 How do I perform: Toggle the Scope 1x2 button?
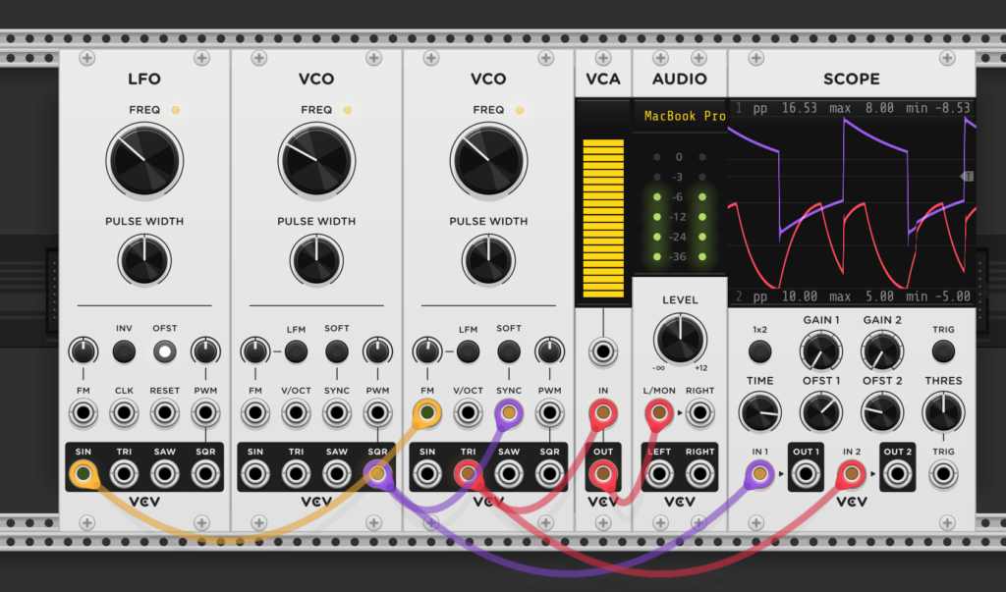759,351
